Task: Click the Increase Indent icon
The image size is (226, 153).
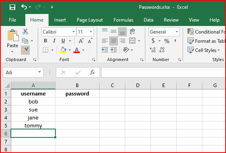Action: click(114, 50)
